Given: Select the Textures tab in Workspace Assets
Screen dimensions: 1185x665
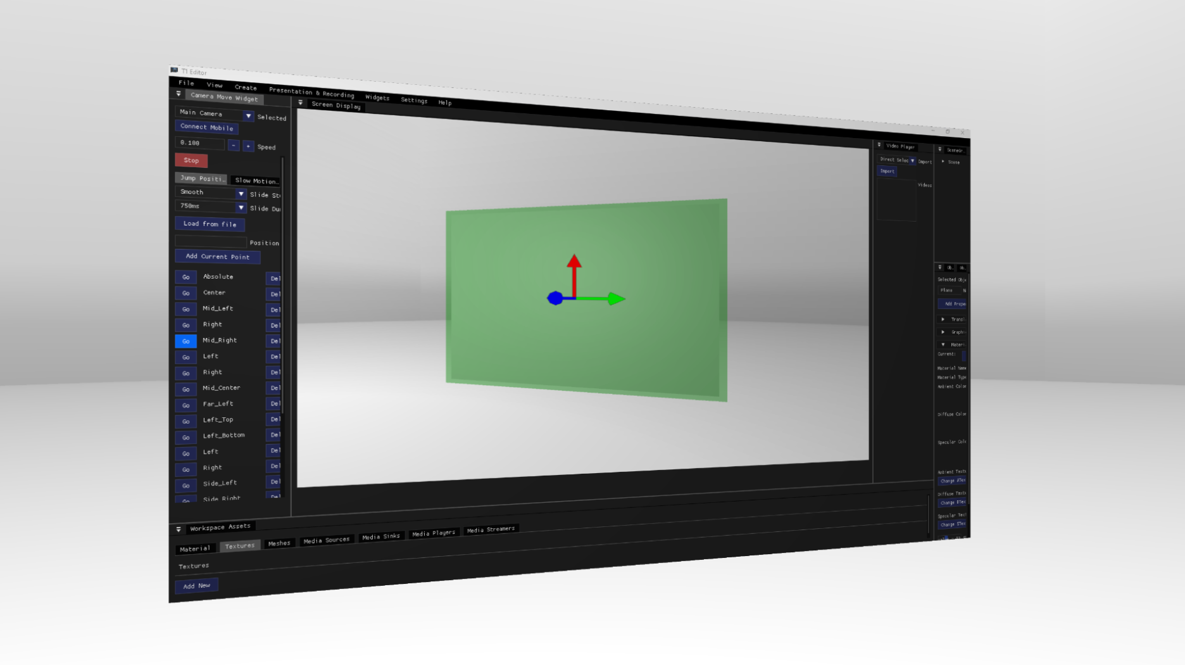Looking at the screenshot, I should (240, 546).
